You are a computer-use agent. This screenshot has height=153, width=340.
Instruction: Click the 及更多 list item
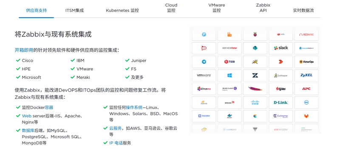[137, 78]
